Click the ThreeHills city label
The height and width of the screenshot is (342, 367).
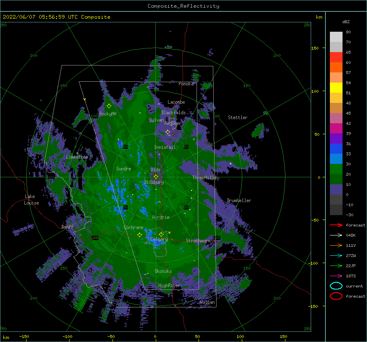pyautogui.click(x=205, y=178)
